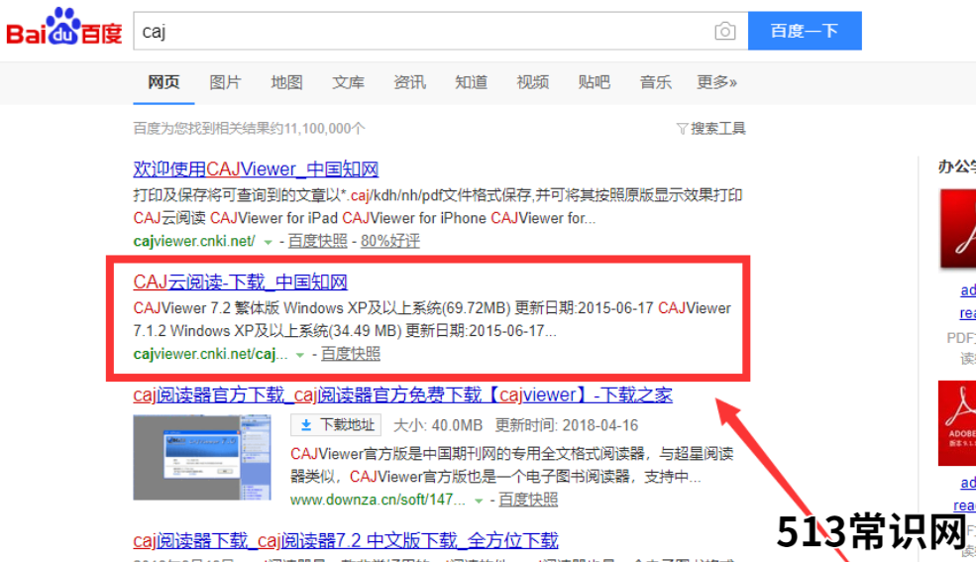
Task: Switch to the 资讯 tab
Action: tap(409, 82)
